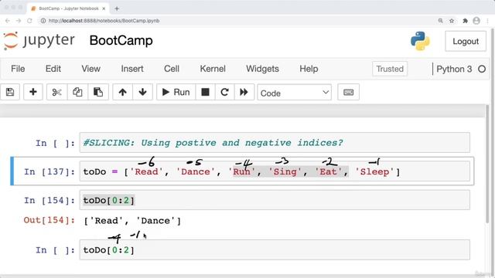The image size is (495, 278).
Task: Save the notebook with the floppy disk icon
Action: pos(10,92)
